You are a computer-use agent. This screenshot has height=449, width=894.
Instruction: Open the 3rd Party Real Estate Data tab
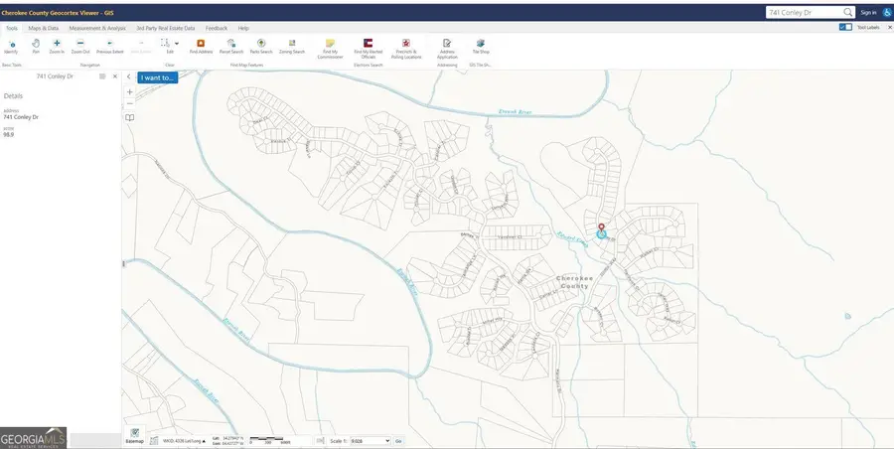tap(165, 28)
